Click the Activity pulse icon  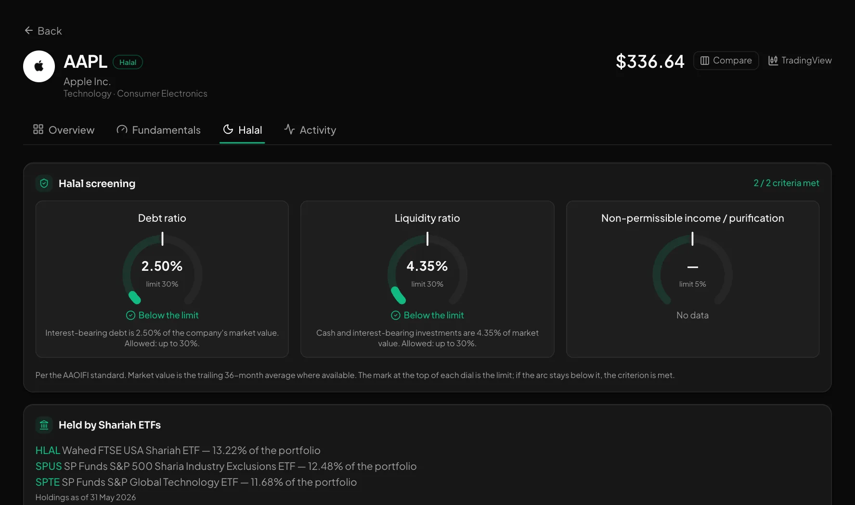click(x=289, y=129)
